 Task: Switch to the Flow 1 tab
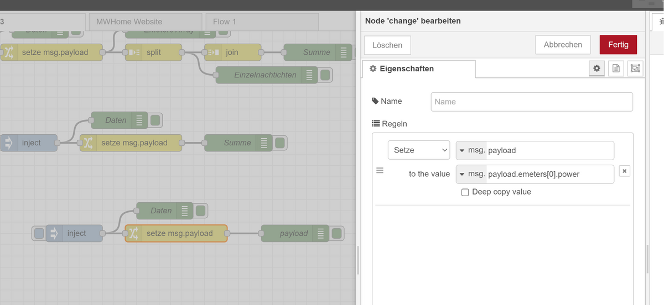tap(225, 22)
